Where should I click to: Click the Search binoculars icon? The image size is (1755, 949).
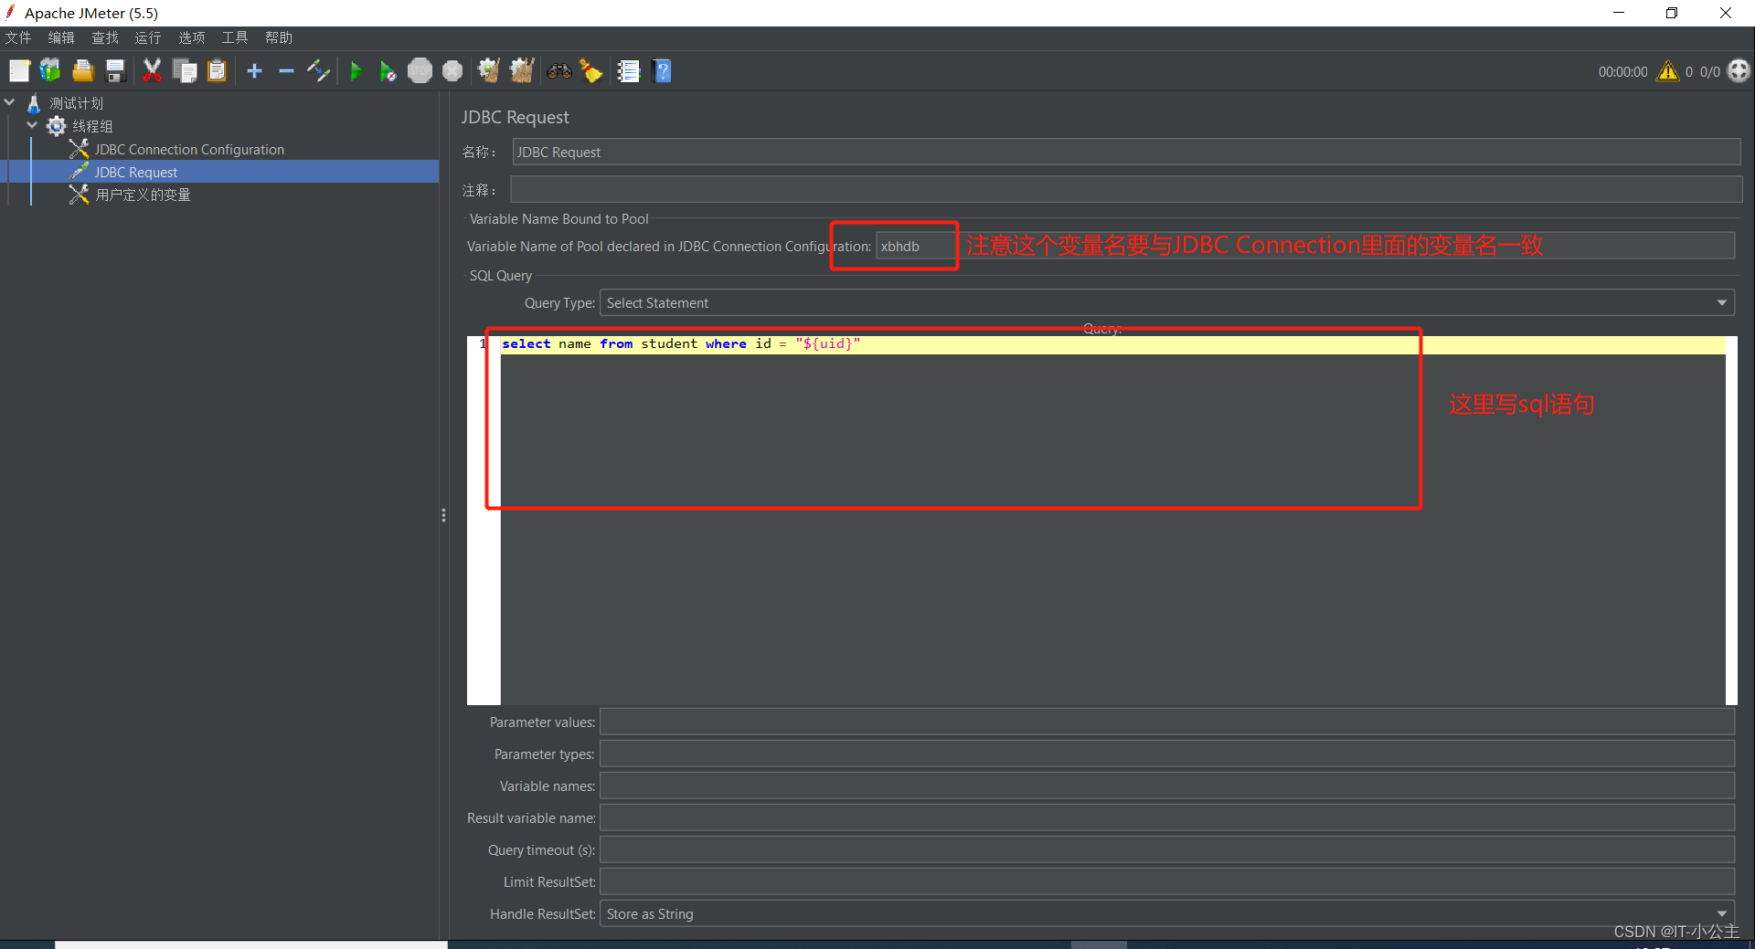(x=559, y=71)
